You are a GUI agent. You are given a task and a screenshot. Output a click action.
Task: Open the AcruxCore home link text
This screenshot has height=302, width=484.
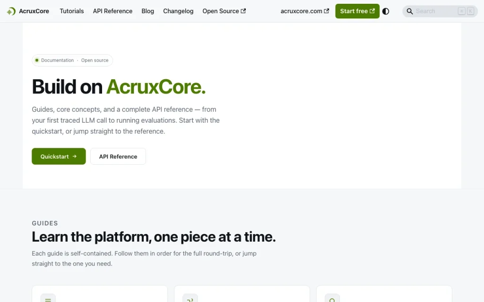tap(34, 11)
